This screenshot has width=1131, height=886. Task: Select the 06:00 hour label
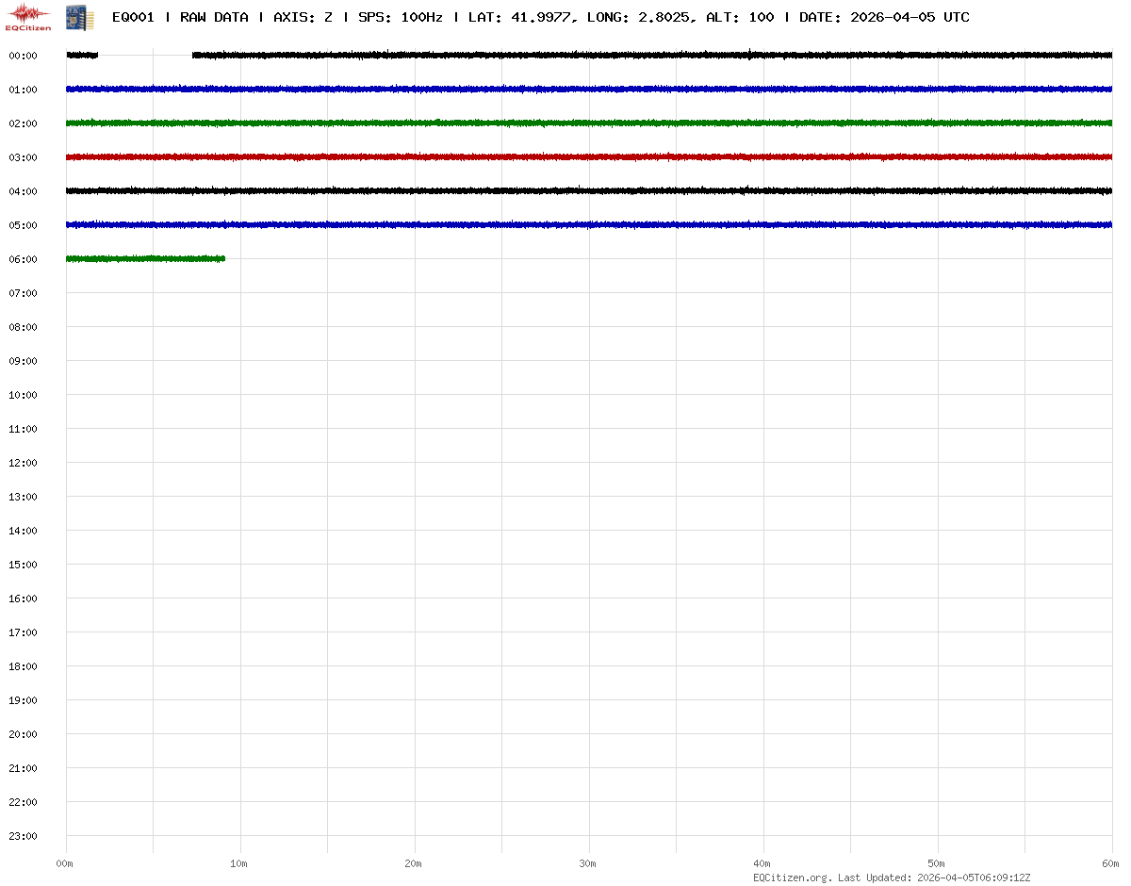click(x=23, y=259)
